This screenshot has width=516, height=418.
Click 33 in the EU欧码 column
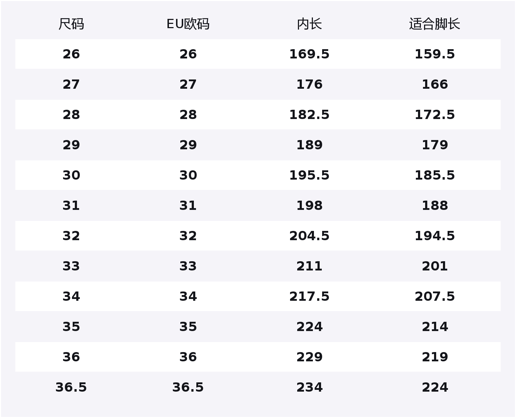coord(188,266)
